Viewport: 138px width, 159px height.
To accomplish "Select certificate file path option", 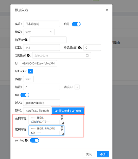I will pyautogui.click(x=37, y=111).
